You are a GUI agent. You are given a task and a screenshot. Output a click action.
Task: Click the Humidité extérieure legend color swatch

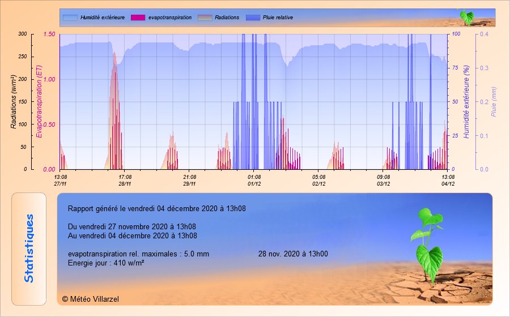[x=70, y=18]
